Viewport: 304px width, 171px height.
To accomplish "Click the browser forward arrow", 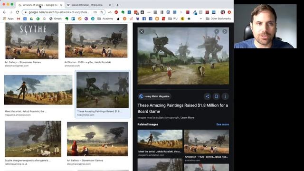I will (11, 12).
